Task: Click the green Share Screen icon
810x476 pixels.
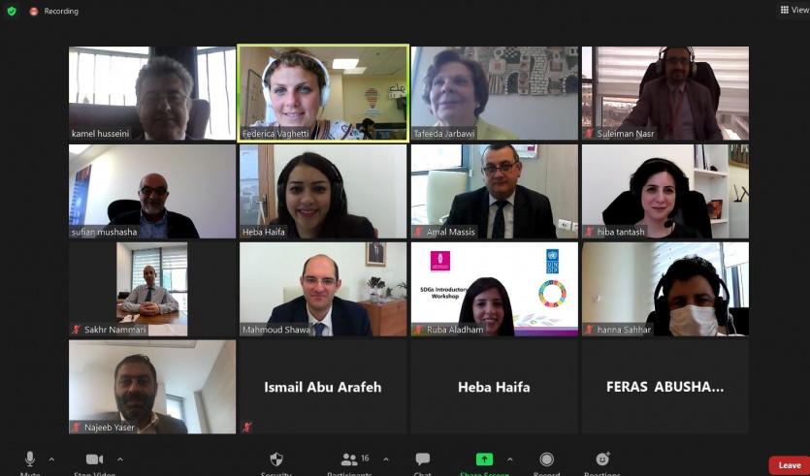Action: (x=484, y=459)
